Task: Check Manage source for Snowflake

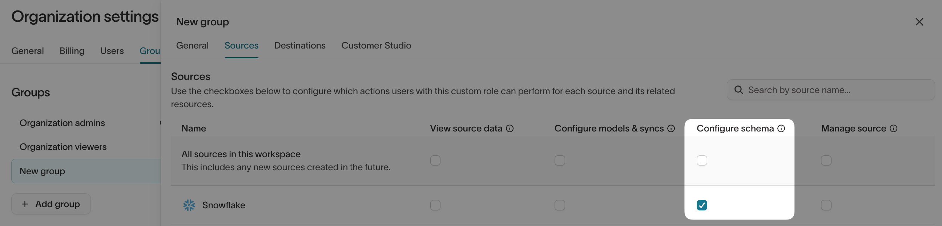Action: [826, 205]
